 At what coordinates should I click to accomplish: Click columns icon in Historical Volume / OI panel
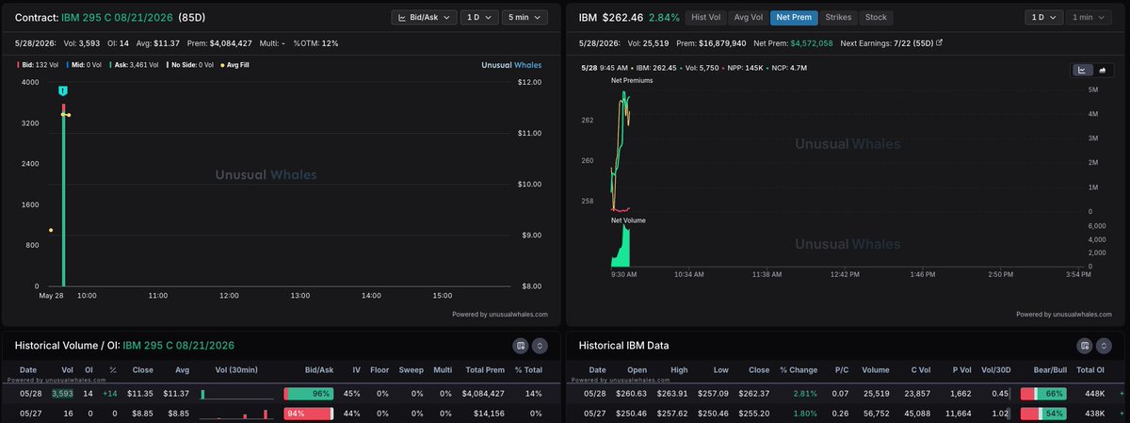click(x=520, y=346)
